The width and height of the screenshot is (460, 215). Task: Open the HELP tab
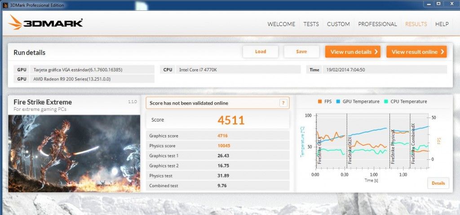point(442,24)
